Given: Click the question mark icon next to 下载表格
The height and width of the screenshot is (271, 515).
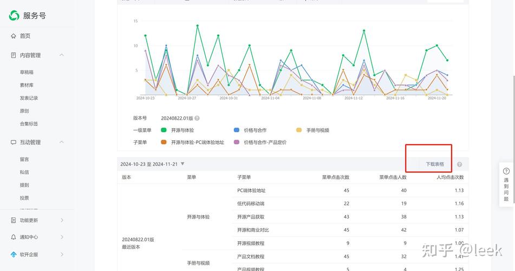Looking at the screenshot, I should coord(459,164).
